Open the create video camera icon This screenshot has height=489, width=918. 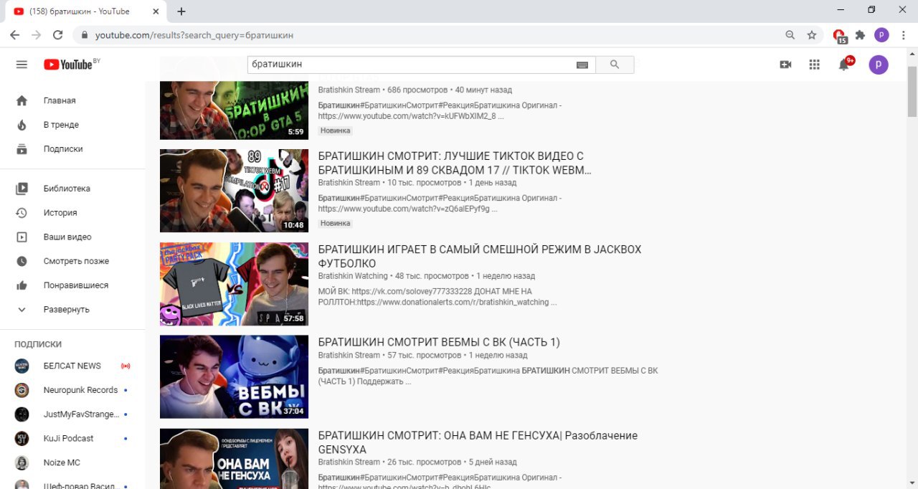click(x=785, y=65)
